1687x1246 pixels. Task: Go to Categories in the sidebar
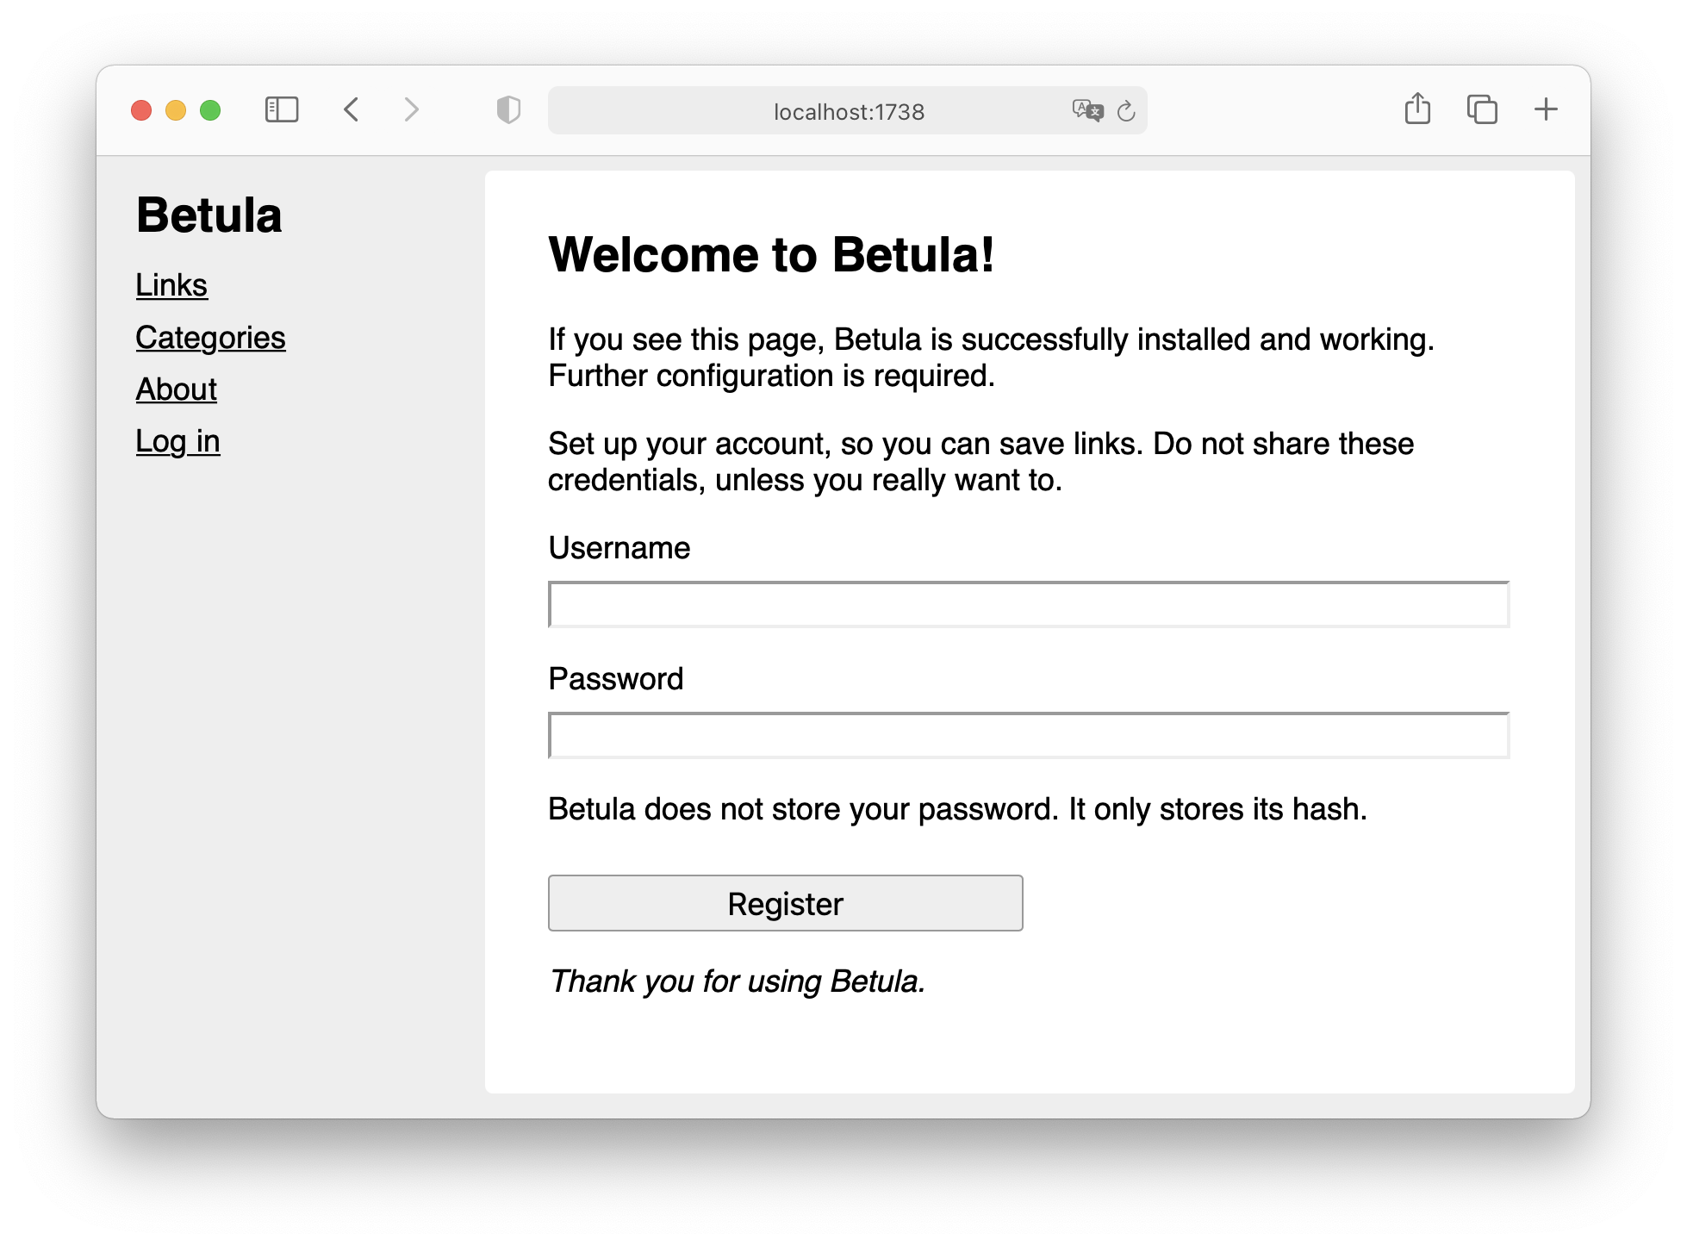(x=210, y=338)
